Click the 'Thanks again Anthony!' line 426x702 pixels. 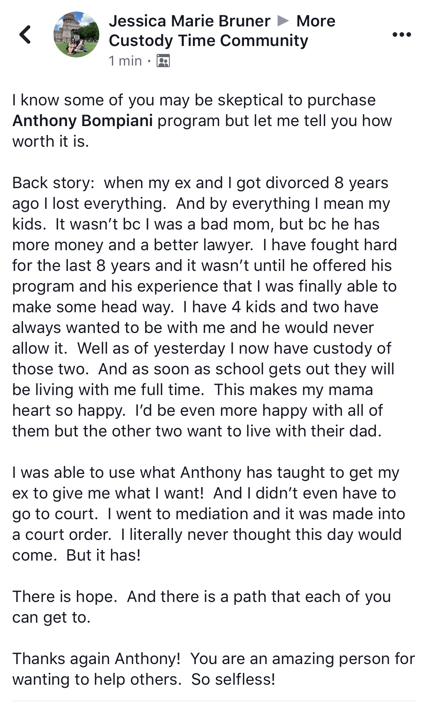(96, 659)
